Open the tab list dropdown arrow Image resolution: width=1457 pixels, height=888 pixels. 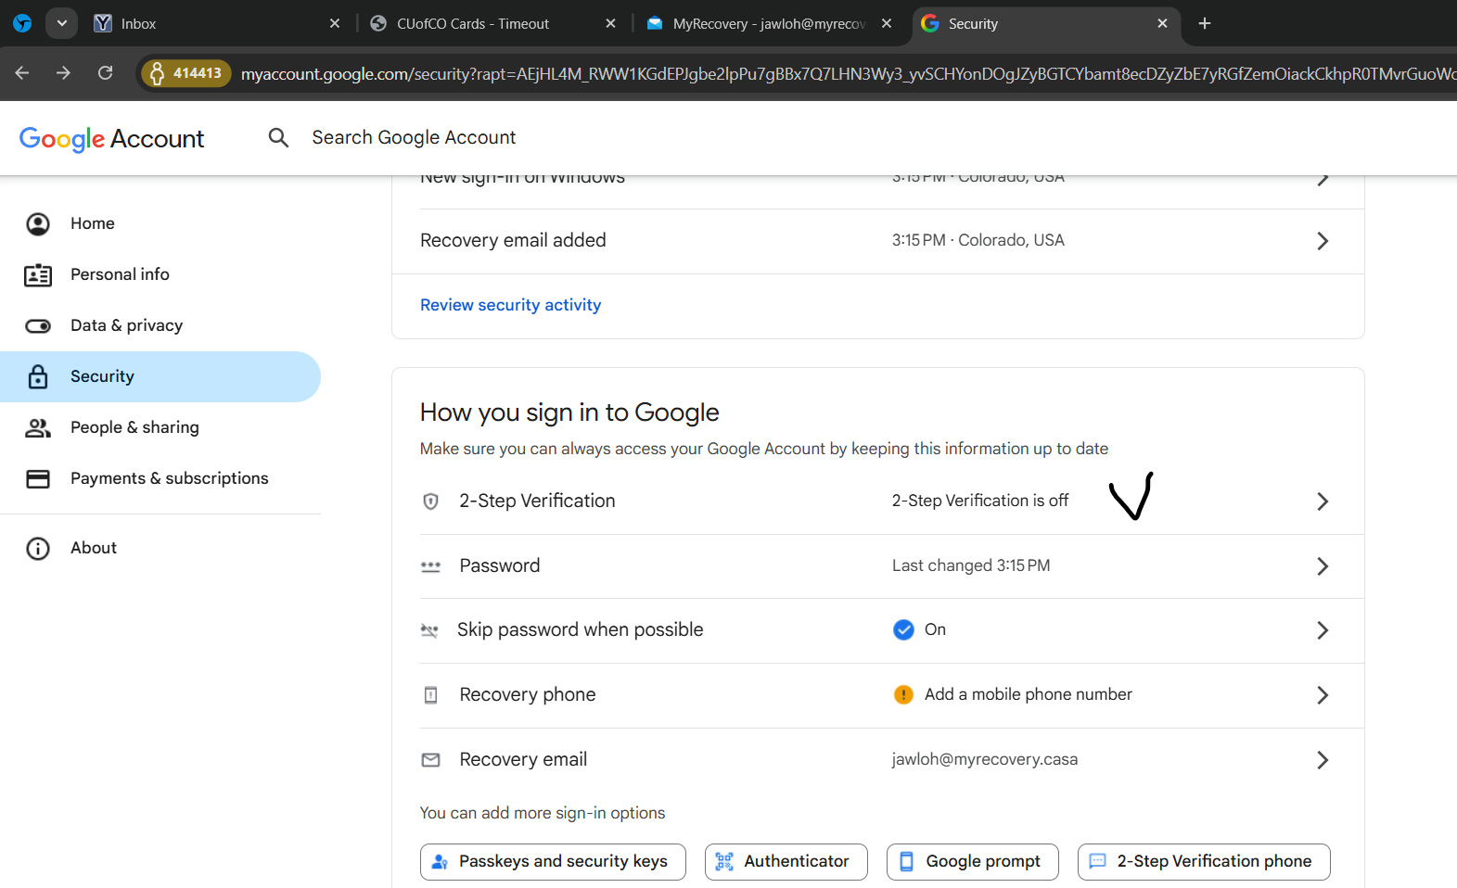(x=61, y=23)
